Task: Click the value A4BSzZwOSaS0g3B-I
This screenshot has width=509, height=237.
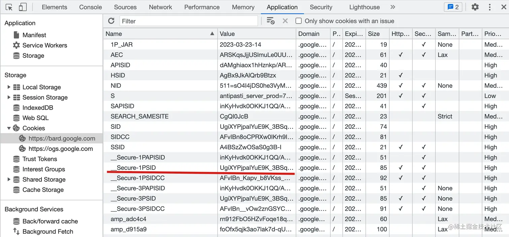Action: (x=251, y=147)
